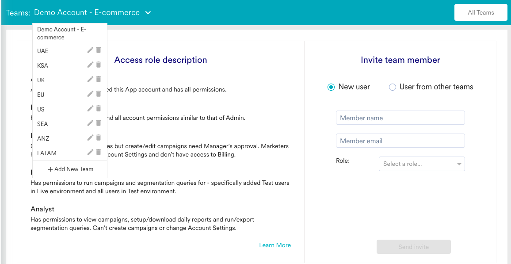This screenshot has height=264, width=511.
Task: Edit the ANZ team name
Action: click(x=90, y=138)
